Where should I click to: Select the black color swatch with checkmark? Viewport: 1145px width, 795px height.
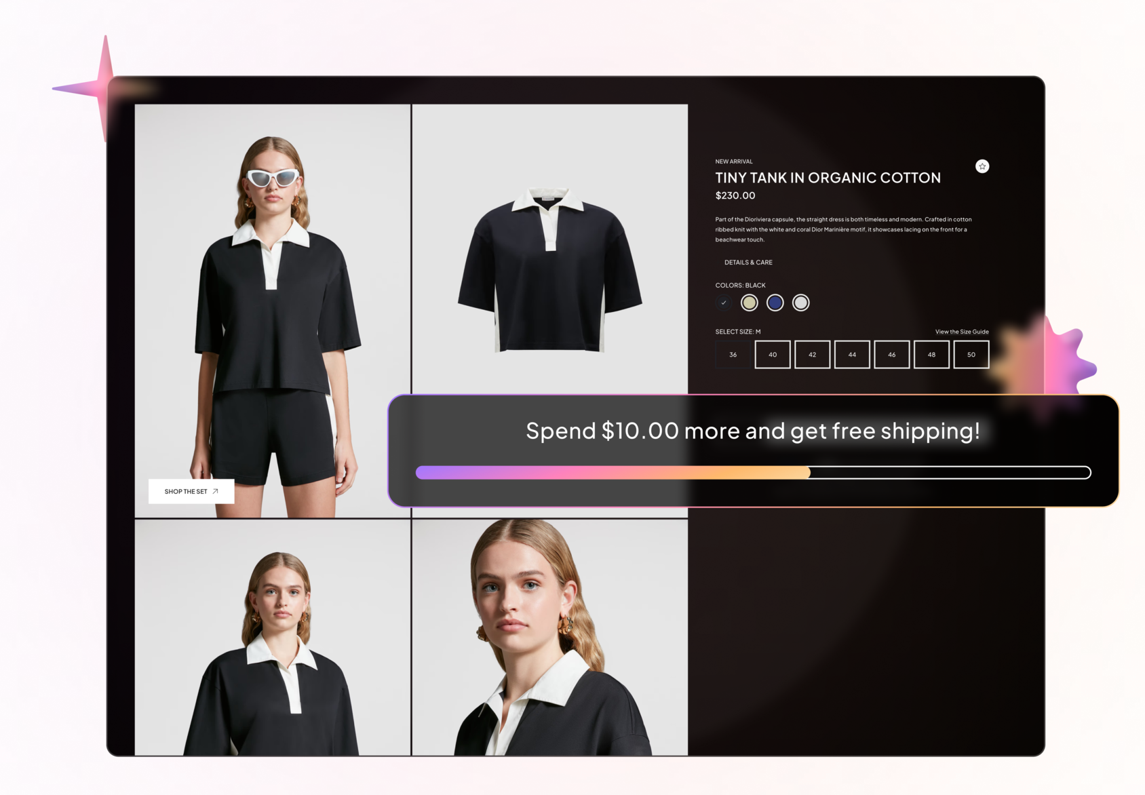coord(724,303)
